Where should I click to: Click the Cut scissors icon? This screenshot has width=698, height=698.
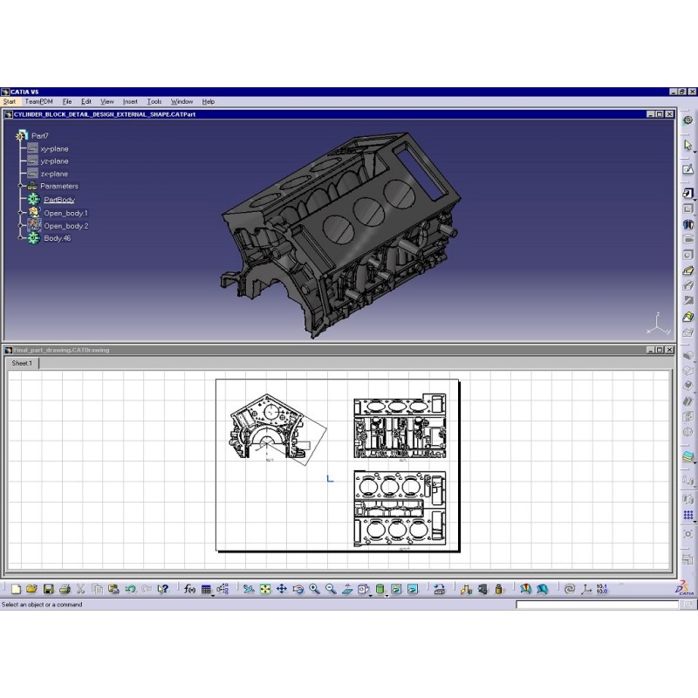(80, 589)
